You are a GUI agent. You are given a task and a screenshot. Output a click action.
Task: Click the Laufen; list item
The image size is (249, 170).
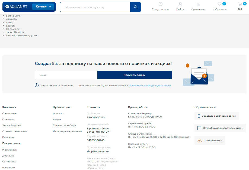11,26
